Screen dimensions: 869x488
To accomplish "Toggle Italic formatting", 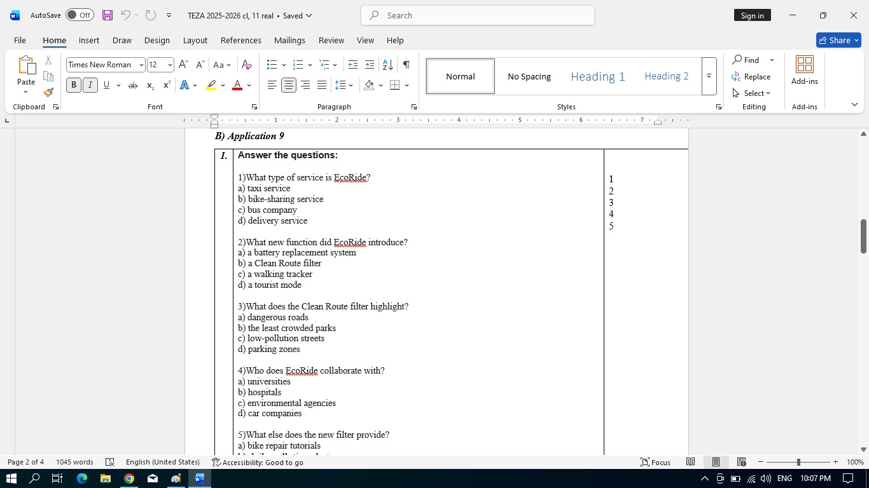I will (x=90, y=85).
